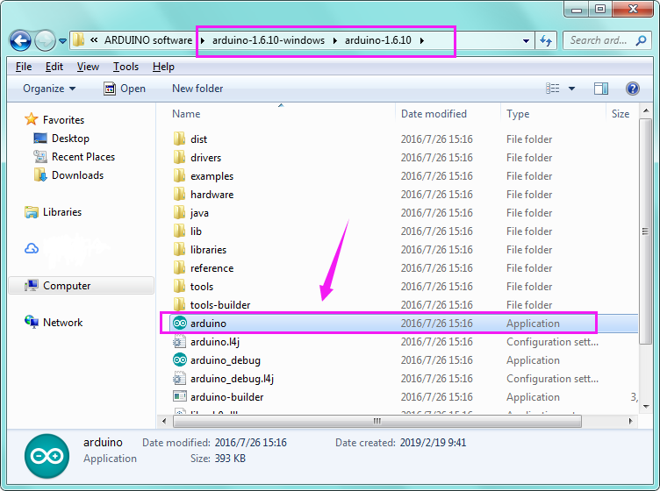Open the Help menu

[x=163, y=67]
